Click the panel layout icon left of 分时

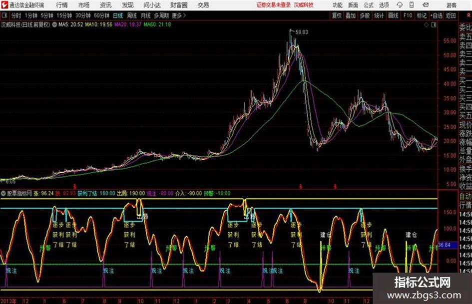[x=4, y=15]
